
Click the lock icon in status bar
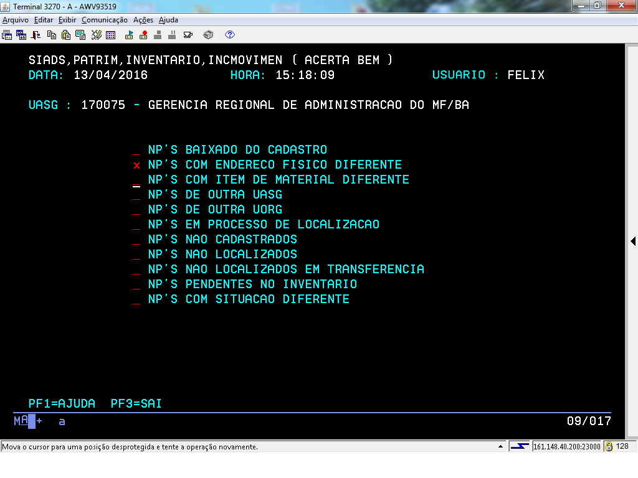[609, 447]
